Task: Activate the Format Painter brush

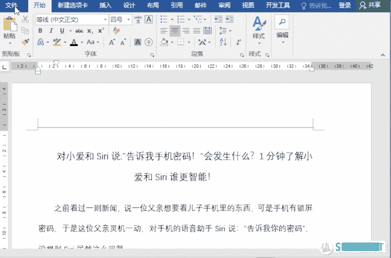Action: (25, 42)
